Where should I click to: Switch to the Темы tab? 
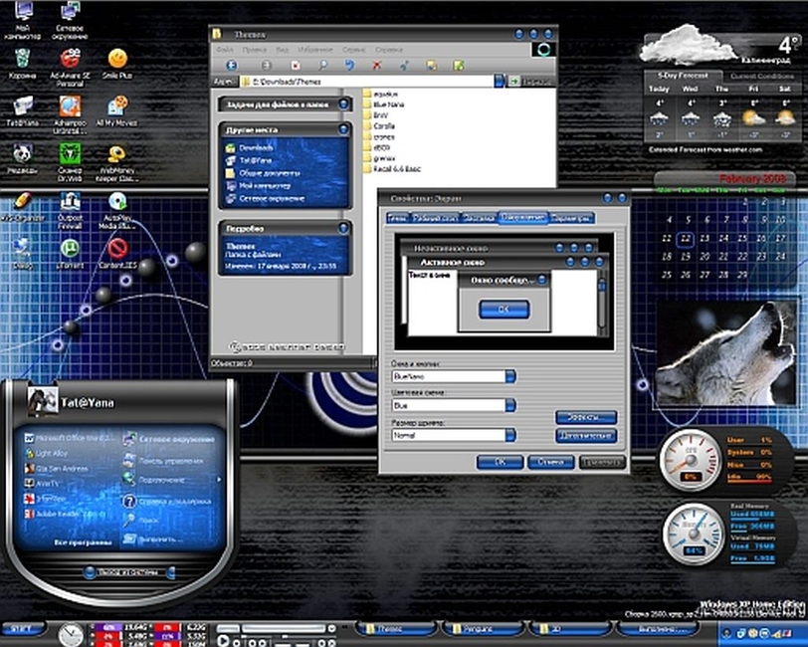[397, 218]
